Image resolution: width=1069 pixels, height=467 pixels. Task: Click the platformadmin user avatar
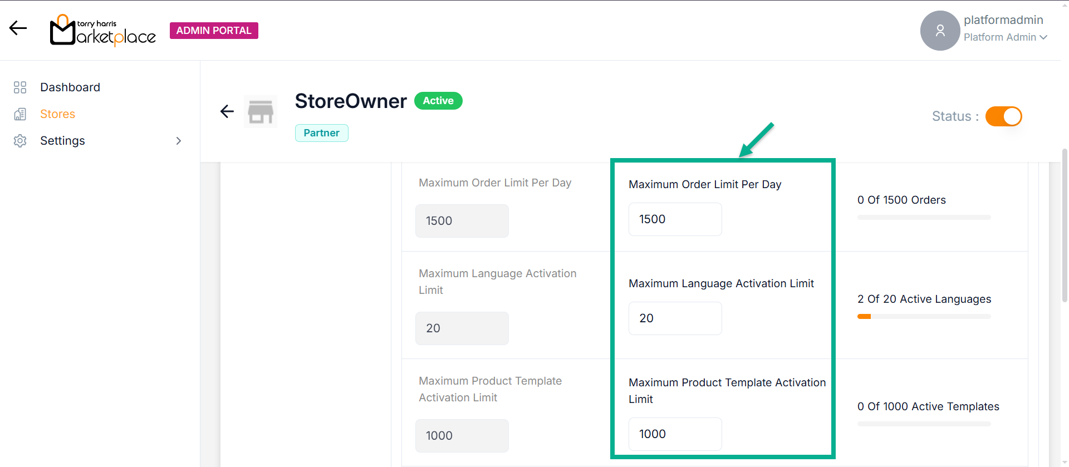click(940, 31)
